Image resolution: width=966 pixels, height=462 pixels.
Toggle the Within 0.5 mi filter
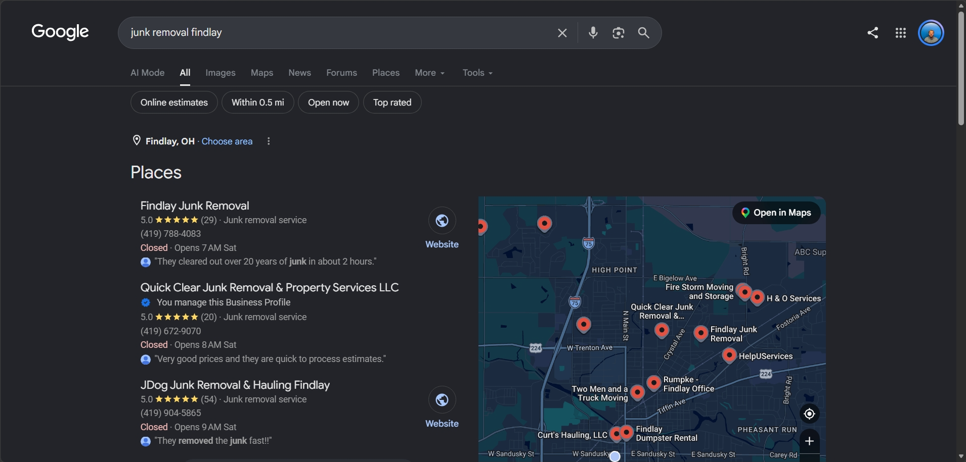[x=258, y=102]
